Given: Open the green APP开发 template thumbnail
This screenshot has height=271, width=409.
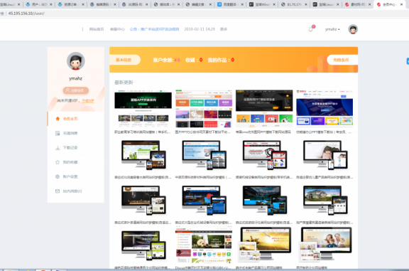Looking at the screenshot, I should point(143,109).
